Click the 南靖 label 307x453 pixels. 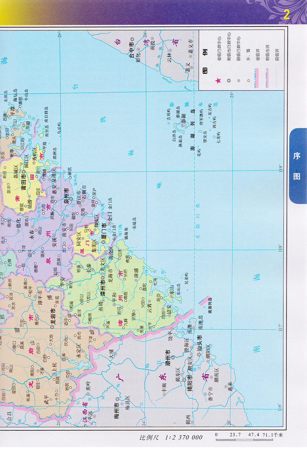pos(101,306)
